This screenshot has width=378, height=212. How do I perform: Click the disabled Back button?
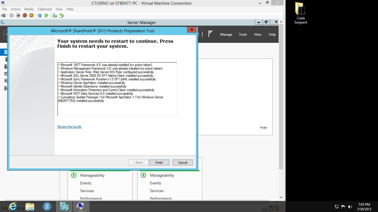pyautogui.click(x=138, y=163)
